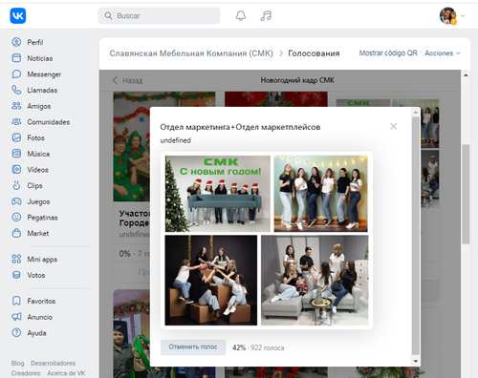Click the elf costume photo card

point(132,146)
